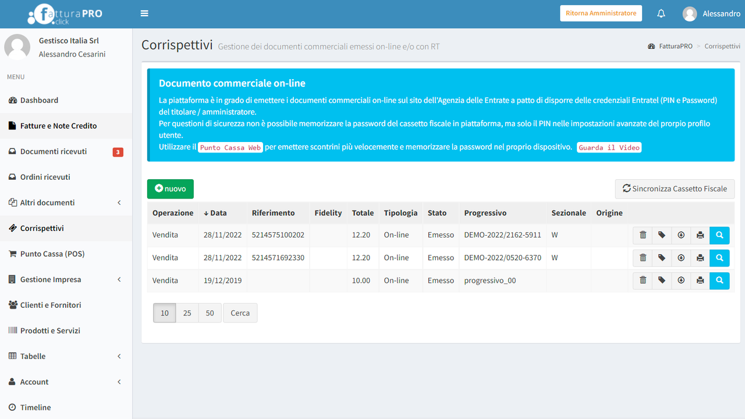This screenshot has width=745, height=419.
Task: Click the Cerca button
Action: [x=240, y=313]
